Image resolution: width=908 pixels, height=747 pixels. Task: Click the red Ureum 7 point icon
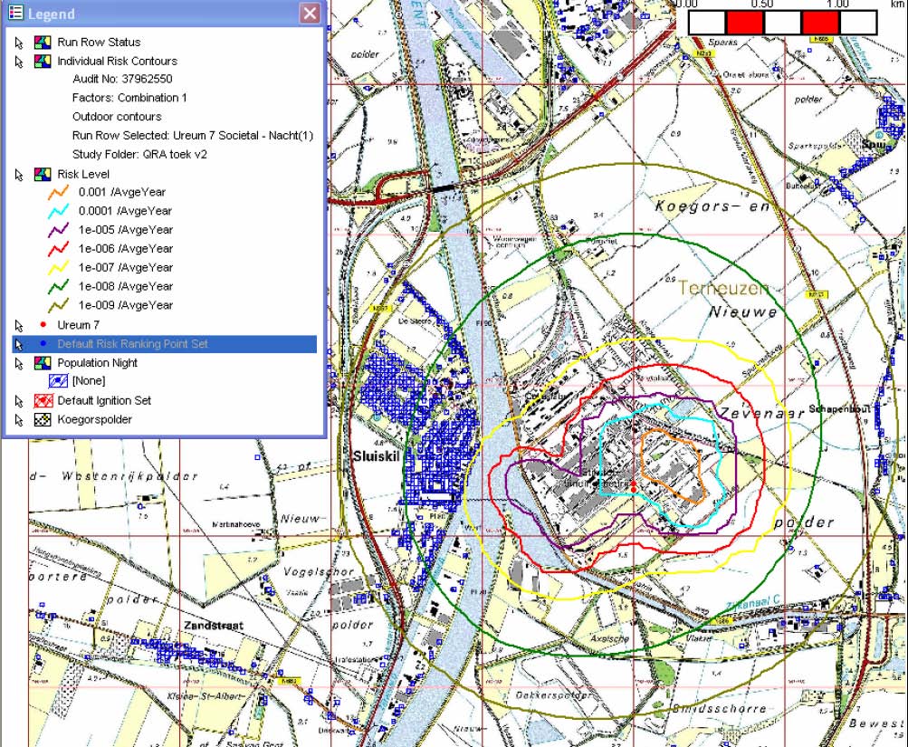43,324
